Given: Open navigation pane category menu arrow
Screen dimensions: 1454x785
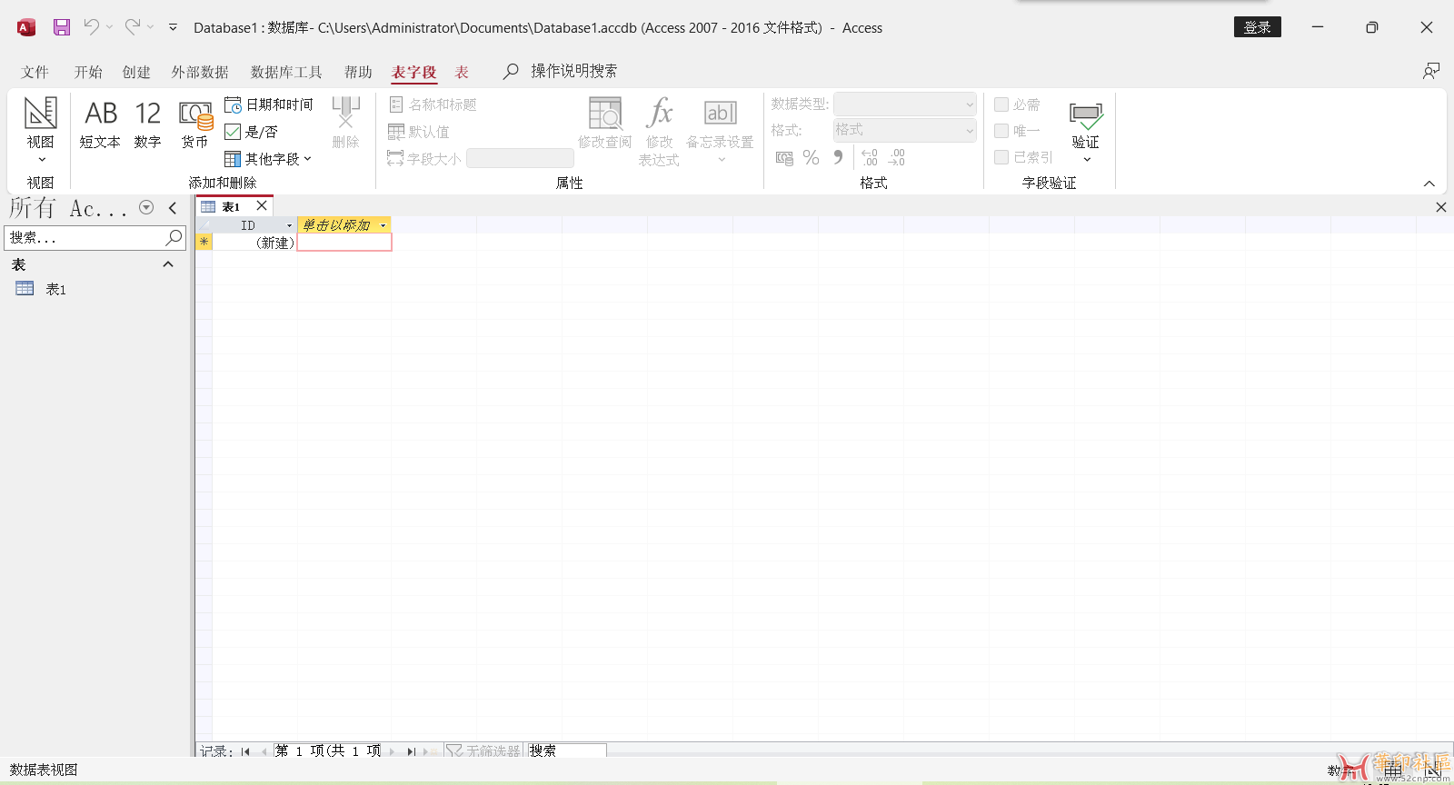Looking at the screenshot, I should (146, 207).
